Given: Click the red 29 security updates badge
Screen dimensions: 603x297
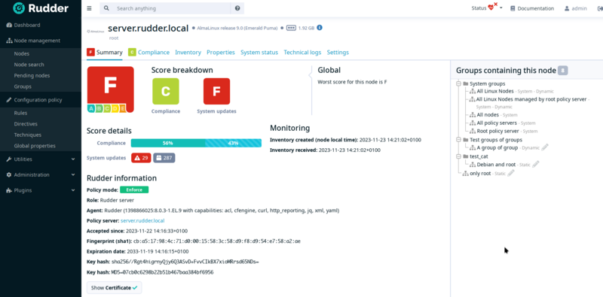Looking at the screenshot, I should pos(141,158).
